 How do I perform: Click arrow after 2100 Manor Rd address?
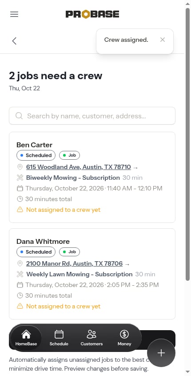click(127, 264)
